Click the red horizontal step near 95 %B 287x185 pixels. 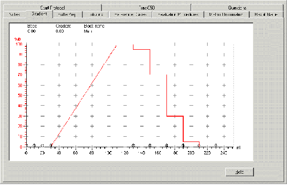pyautogui.click(x=142, y=49)
